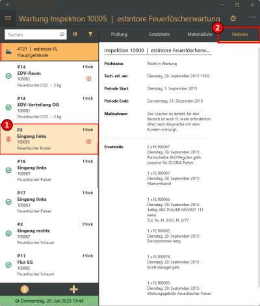Select the P11 Flur EG item
The width and height of the screenshot is (260, 306).
(49, 264)
